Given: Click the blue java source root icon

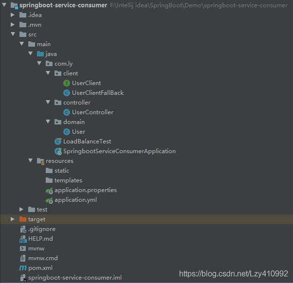Looking at the screenshot, I should (x=40, y=54).
